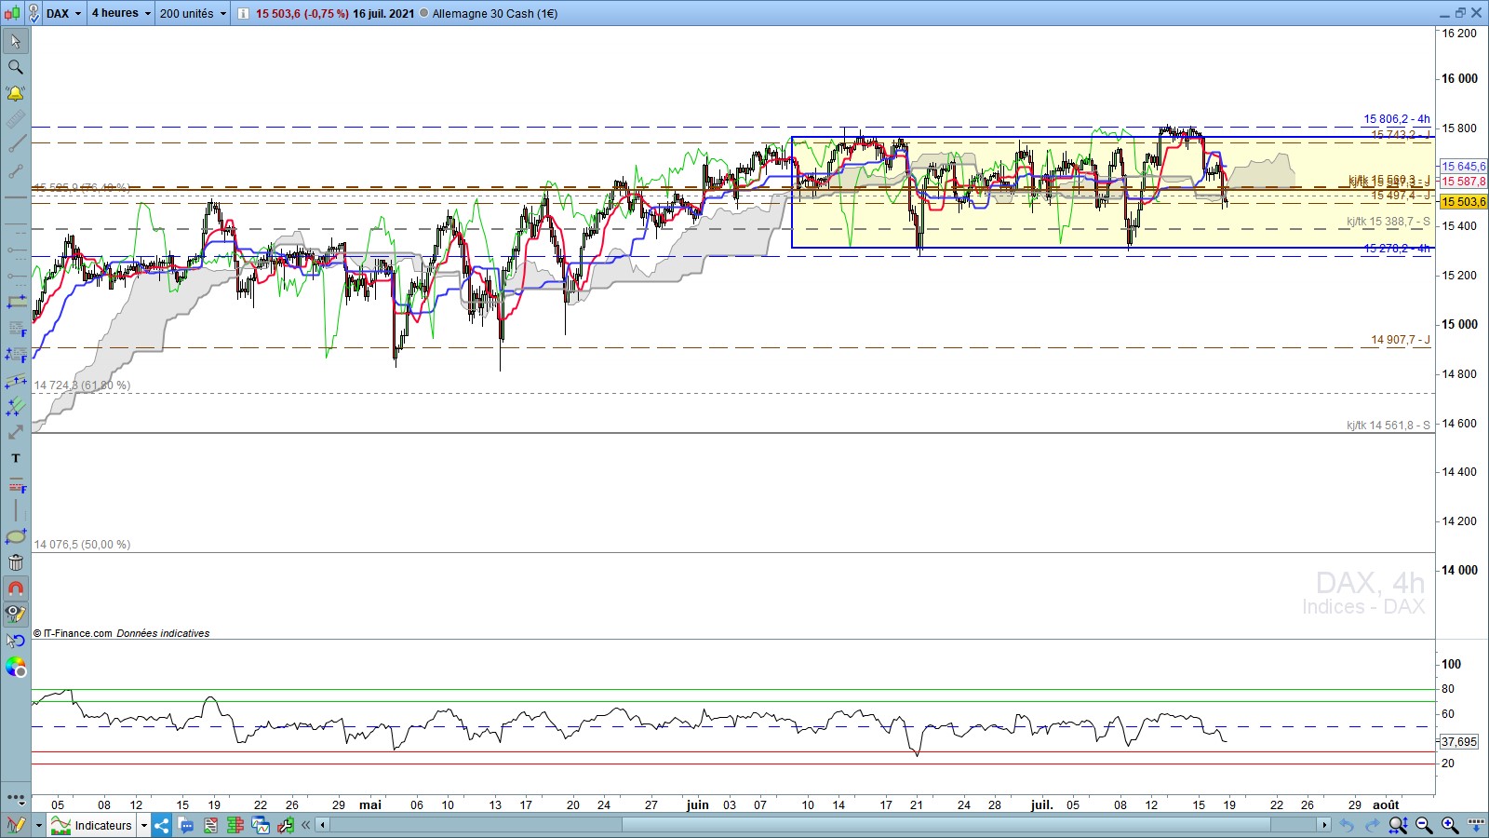Click the candlestick chart style icon
The width and height of the screenshot is (1489, 838).
coord(11,13)
